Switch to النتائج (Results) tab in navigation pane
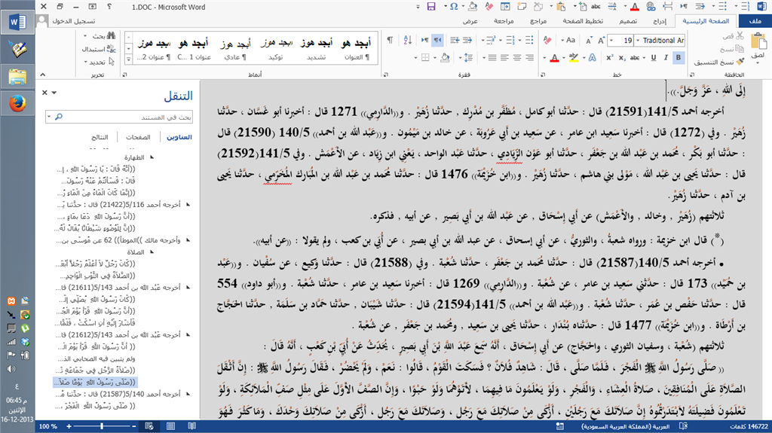 (x=100, y=137)
